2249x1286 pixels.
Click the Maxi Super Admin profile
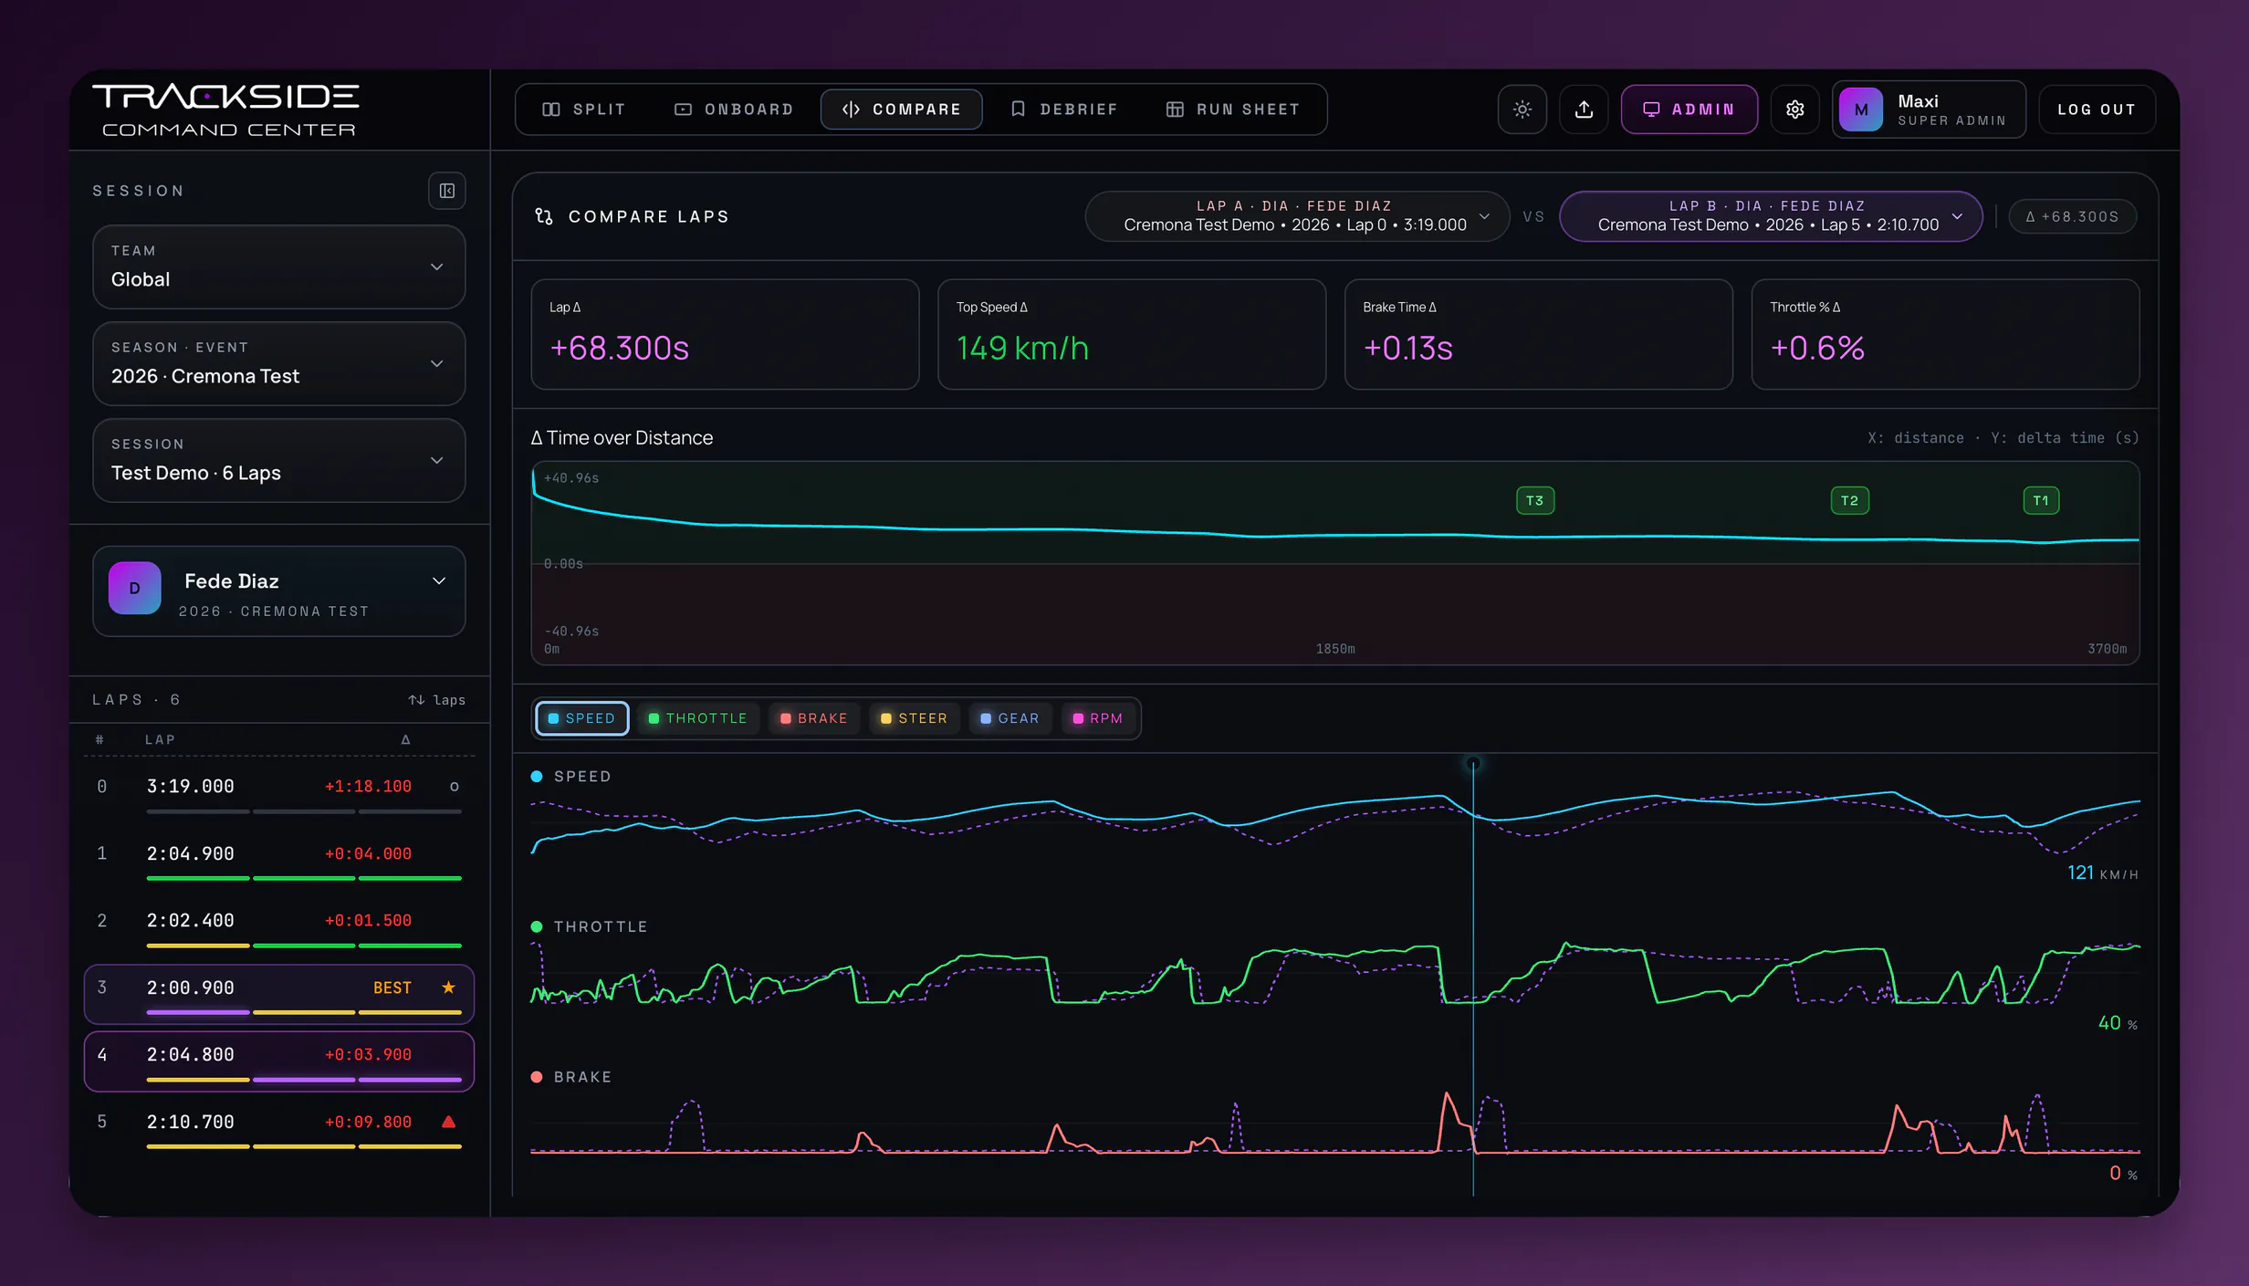pyautogui.click(x=1929, y=110)
